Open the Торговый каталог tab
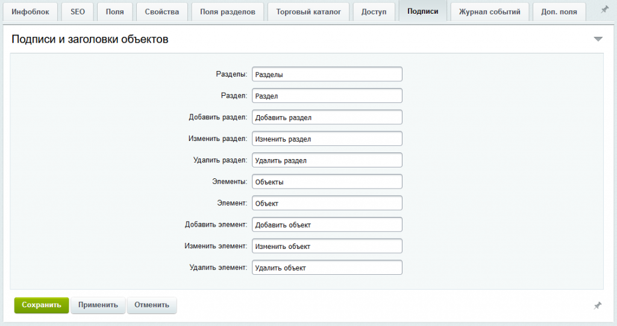617x326 pixels. click(308, 12)
